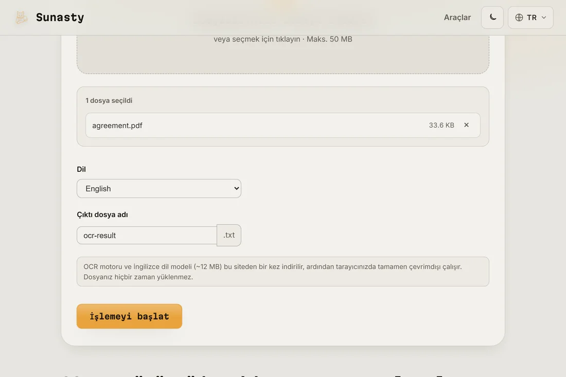The height and width of the screenshot is (377, 566).
Task: Click the OCR offline info notice text
Action: tap(273, 272)
